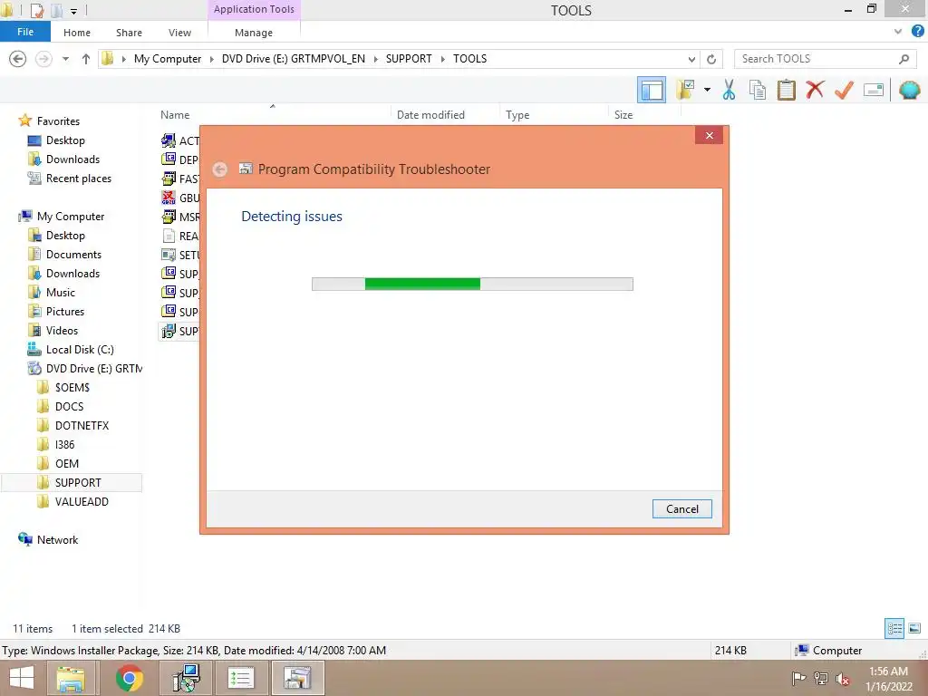Select the DOCS folder in tree

coord(69,407)
